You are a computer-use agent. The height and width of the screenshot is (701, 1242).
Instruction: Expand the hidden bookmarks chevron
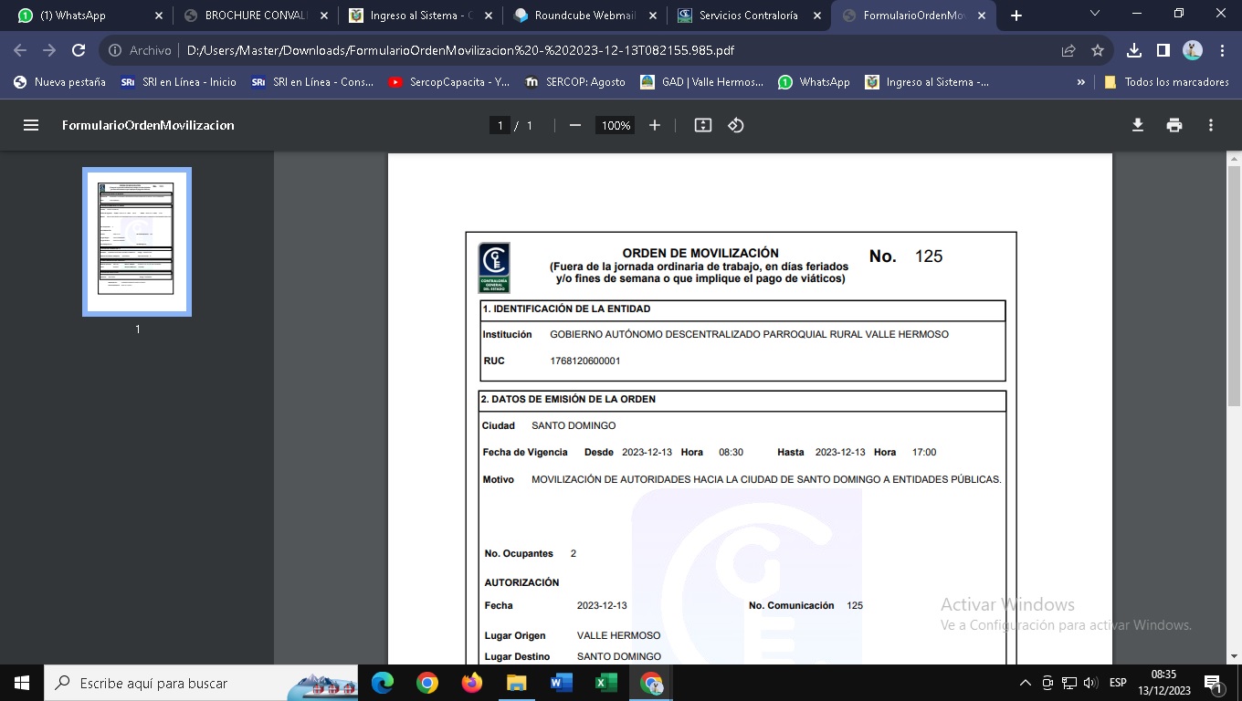pos(1081,82)
